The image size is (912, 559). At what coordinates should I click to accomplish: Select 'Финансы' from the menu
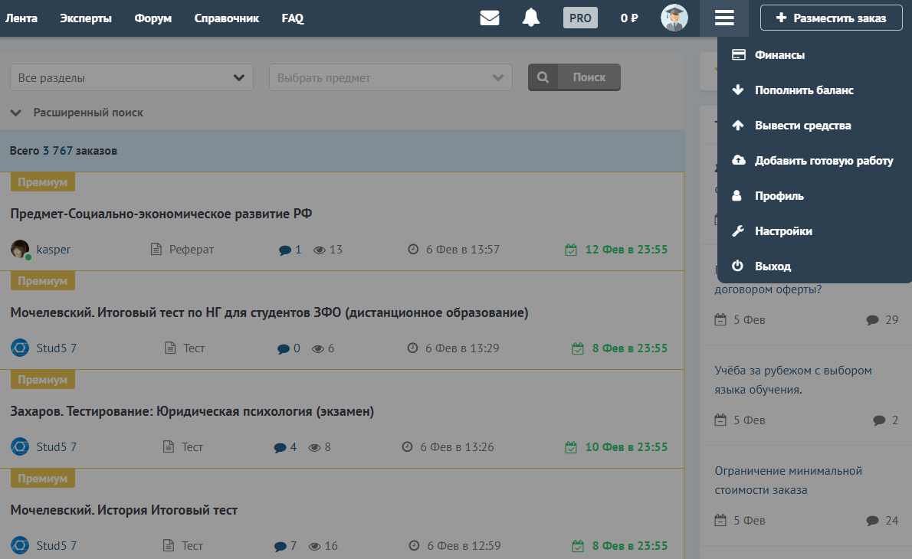pos(779,55)
